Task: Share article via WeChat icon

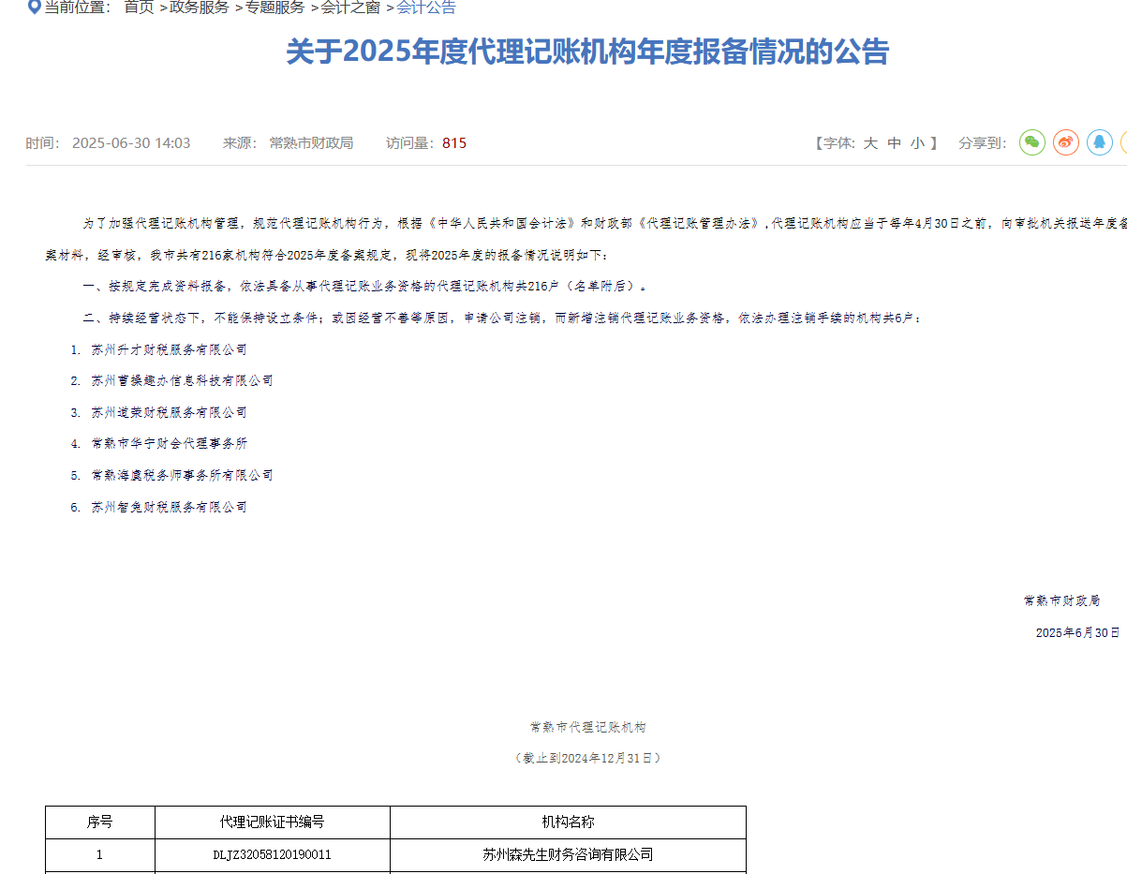Action: pyautogui.click(x=1032, y=142)
